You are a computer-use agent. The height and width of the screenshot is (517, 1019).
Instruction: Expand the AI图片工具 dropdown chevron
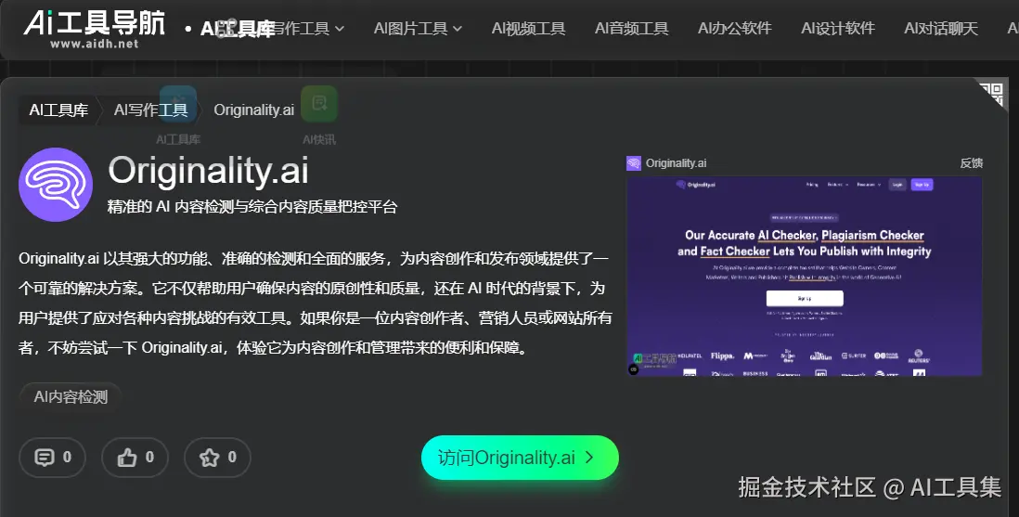click(x=458, y=29)
